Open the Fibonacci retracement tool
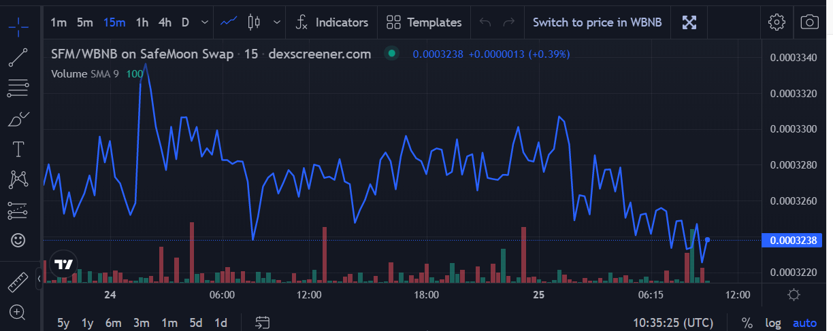 tap(18, 88)
